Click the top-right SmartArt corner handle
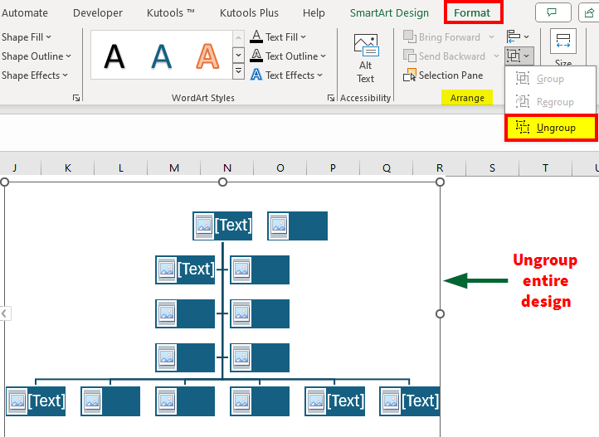599x437 pixels. pos(440,182)
